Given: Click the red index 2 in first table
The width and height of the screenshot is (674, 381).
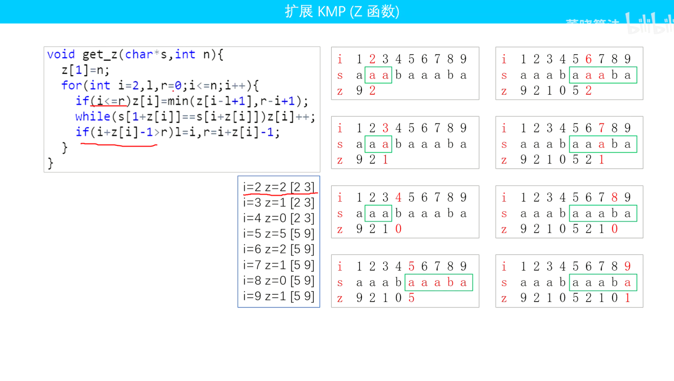Looking at the screenshot, I should (x=372, y=59).
